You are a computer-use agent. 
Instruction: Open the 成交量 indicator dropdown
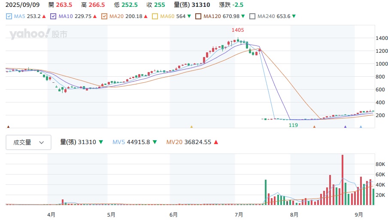(28, 142)
